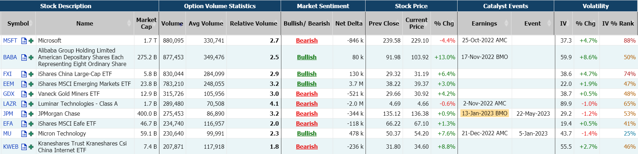Open the Bearish link for Microsoft
Image resolution: width=638 pixels, height=154 pixels.
pyautogui.click(x=307, y=41)
